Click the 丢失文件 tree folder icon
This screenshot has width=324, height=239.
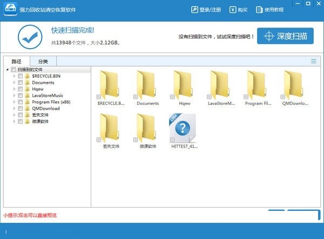click(27, 115)
